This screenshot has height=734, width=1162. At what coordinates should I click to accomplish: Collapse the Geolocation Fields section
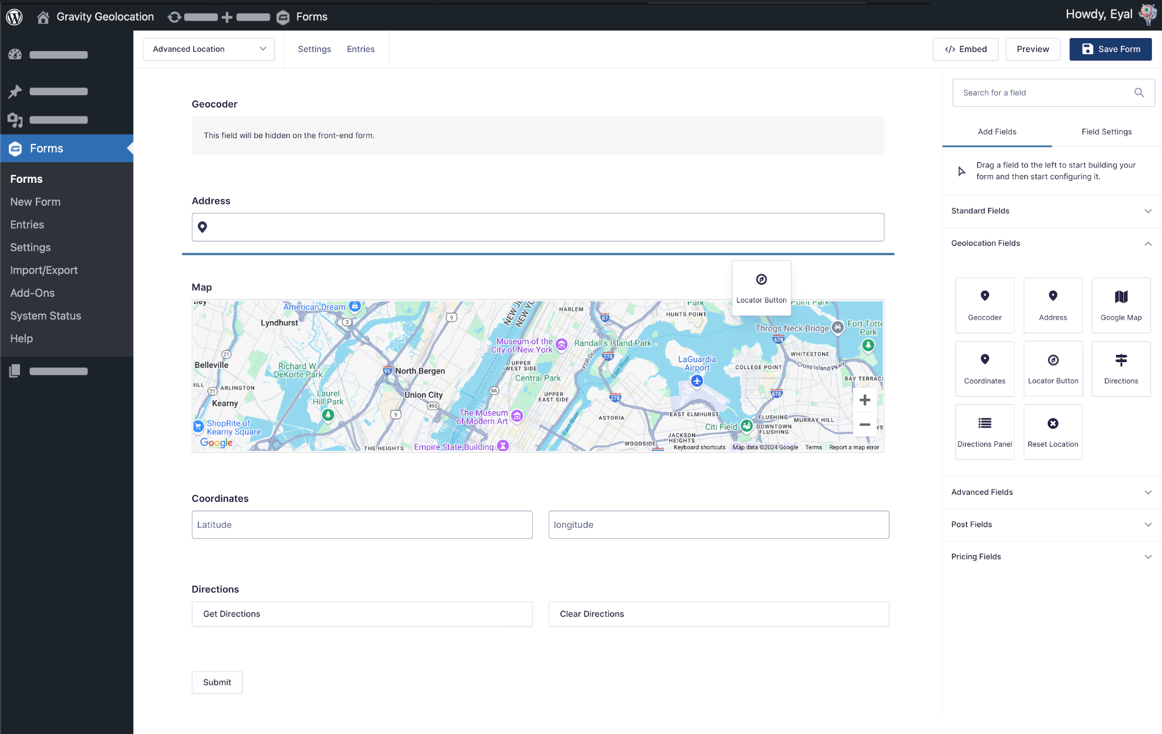1148,243
